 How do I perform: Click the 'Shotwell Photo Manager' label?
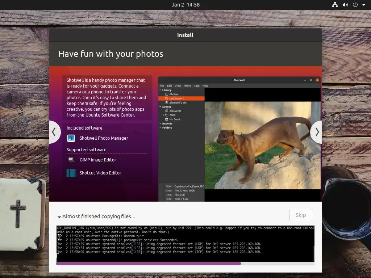[104, 138]
